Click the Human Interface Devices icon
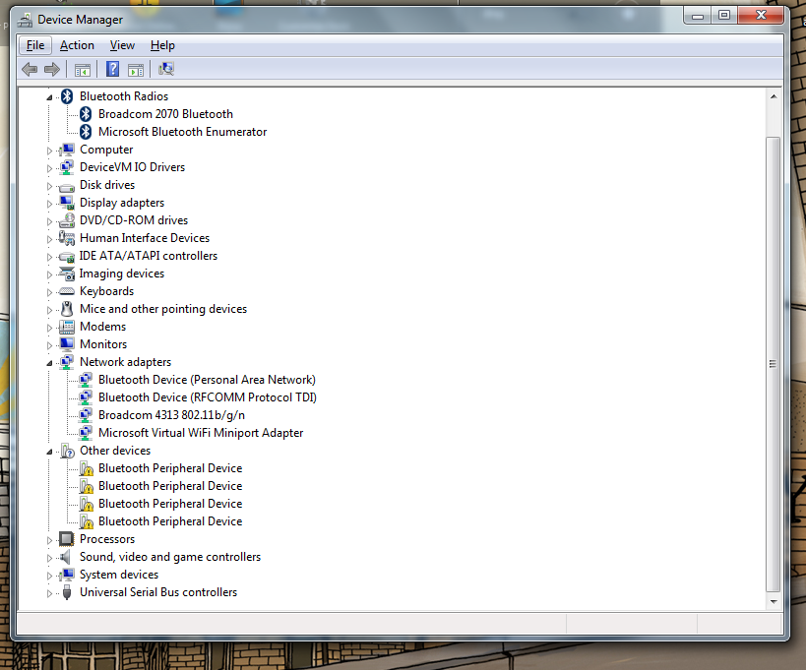806x670 pixels. point(67,238)
